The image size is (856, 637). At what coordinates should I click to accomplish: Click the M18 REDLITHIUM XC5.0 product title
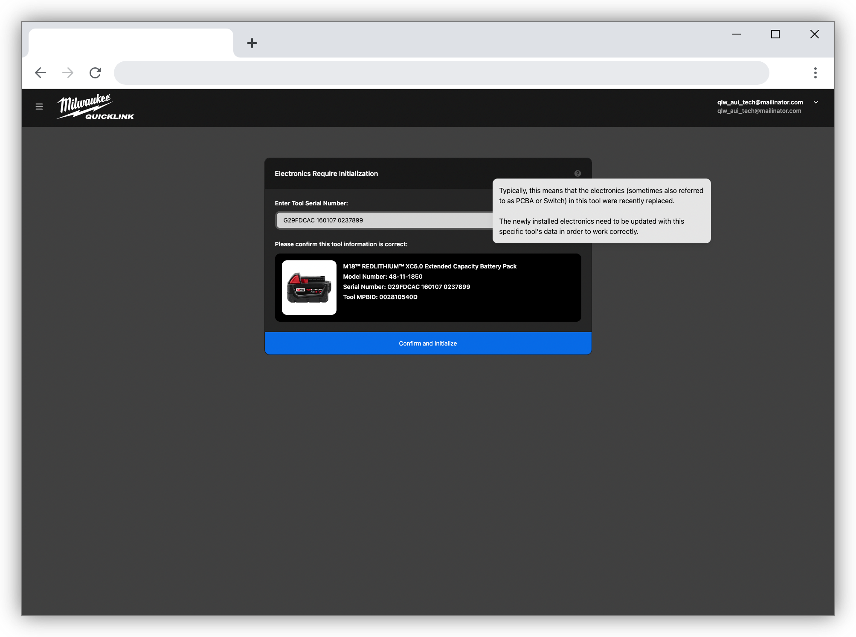point(429,266)
